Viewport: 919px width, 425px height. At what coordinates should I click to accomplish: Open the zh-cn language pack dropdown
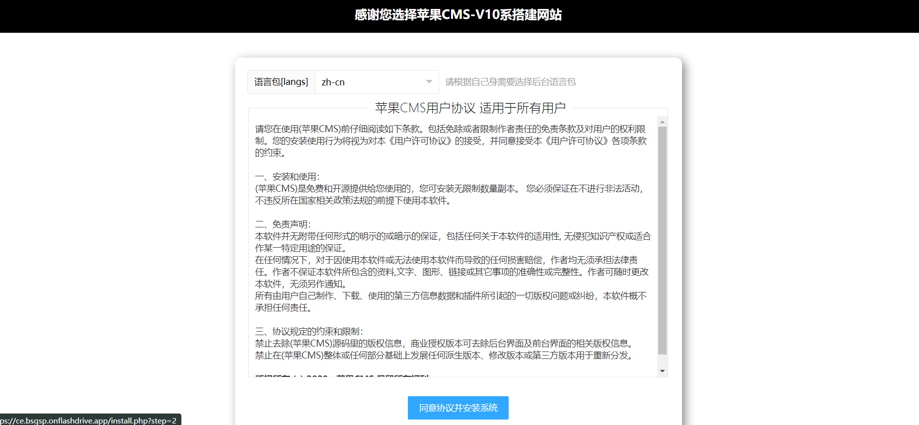(x=377, y=82)
